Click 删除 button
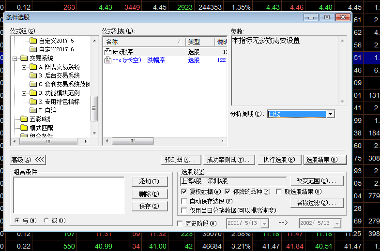The image size is (380, 251). [150, 194]
